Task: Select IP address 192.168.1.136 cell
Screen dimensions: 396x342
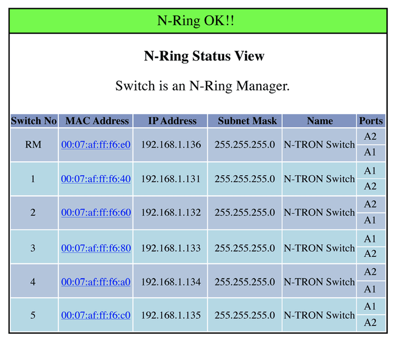Action: pyautogui.click(x=170, y=145)
